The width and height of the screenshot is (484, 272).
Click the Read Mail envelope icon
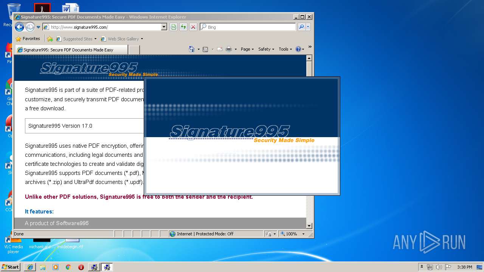coord(220,49)
